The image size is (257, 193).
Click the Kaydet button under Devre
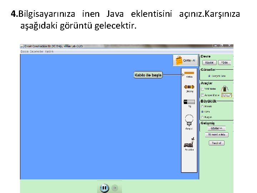(x=210, y=63)
